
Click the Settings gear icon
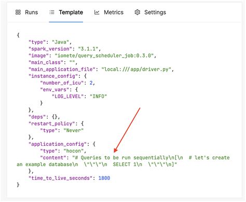click(138, 12)
